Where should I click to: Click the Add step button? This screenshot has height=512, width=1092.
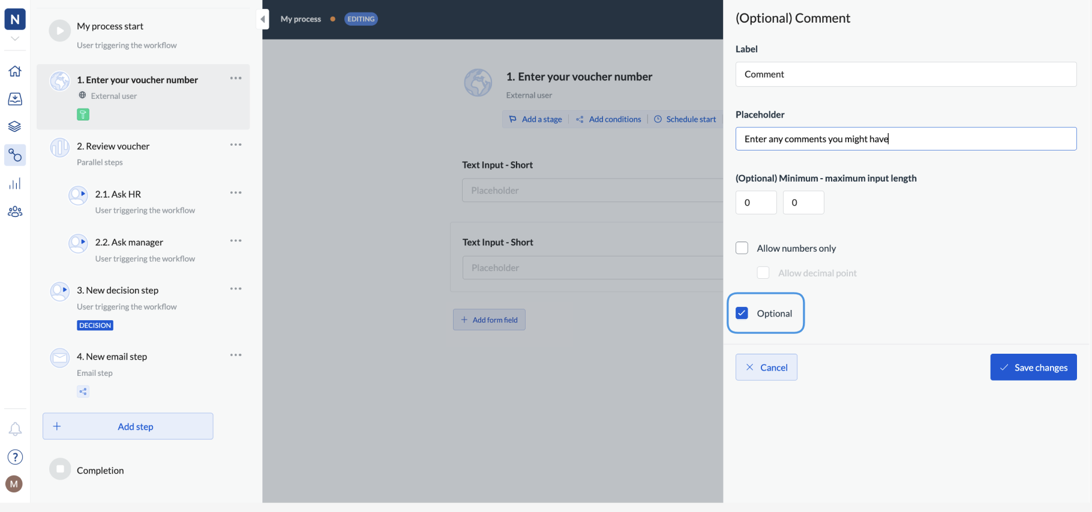pyautogui.click(x=128, y=426)
